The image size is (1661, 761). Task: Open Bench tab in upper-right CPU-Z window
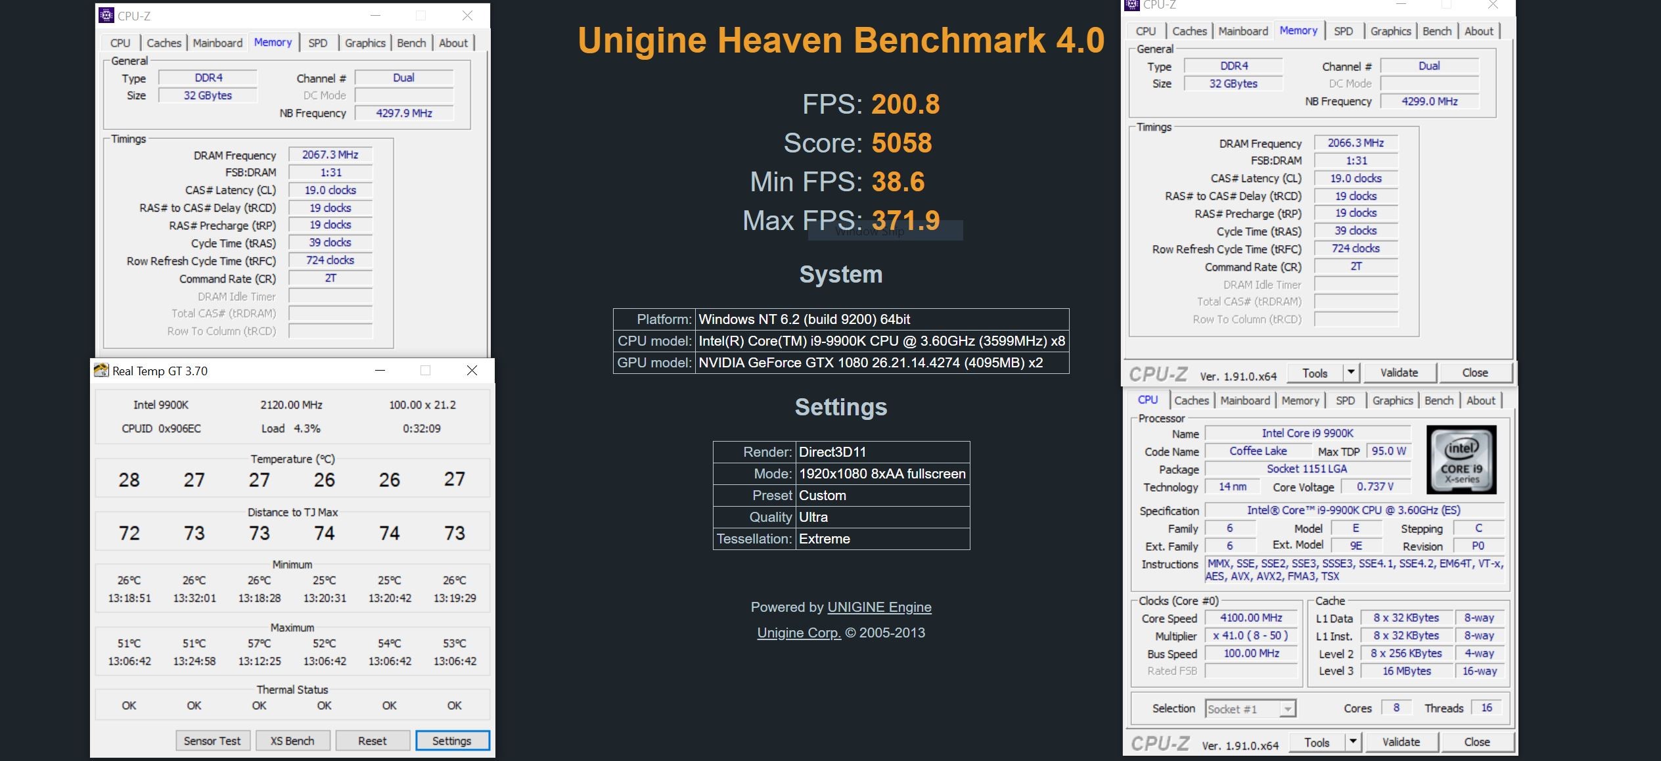click(1438, 31)
